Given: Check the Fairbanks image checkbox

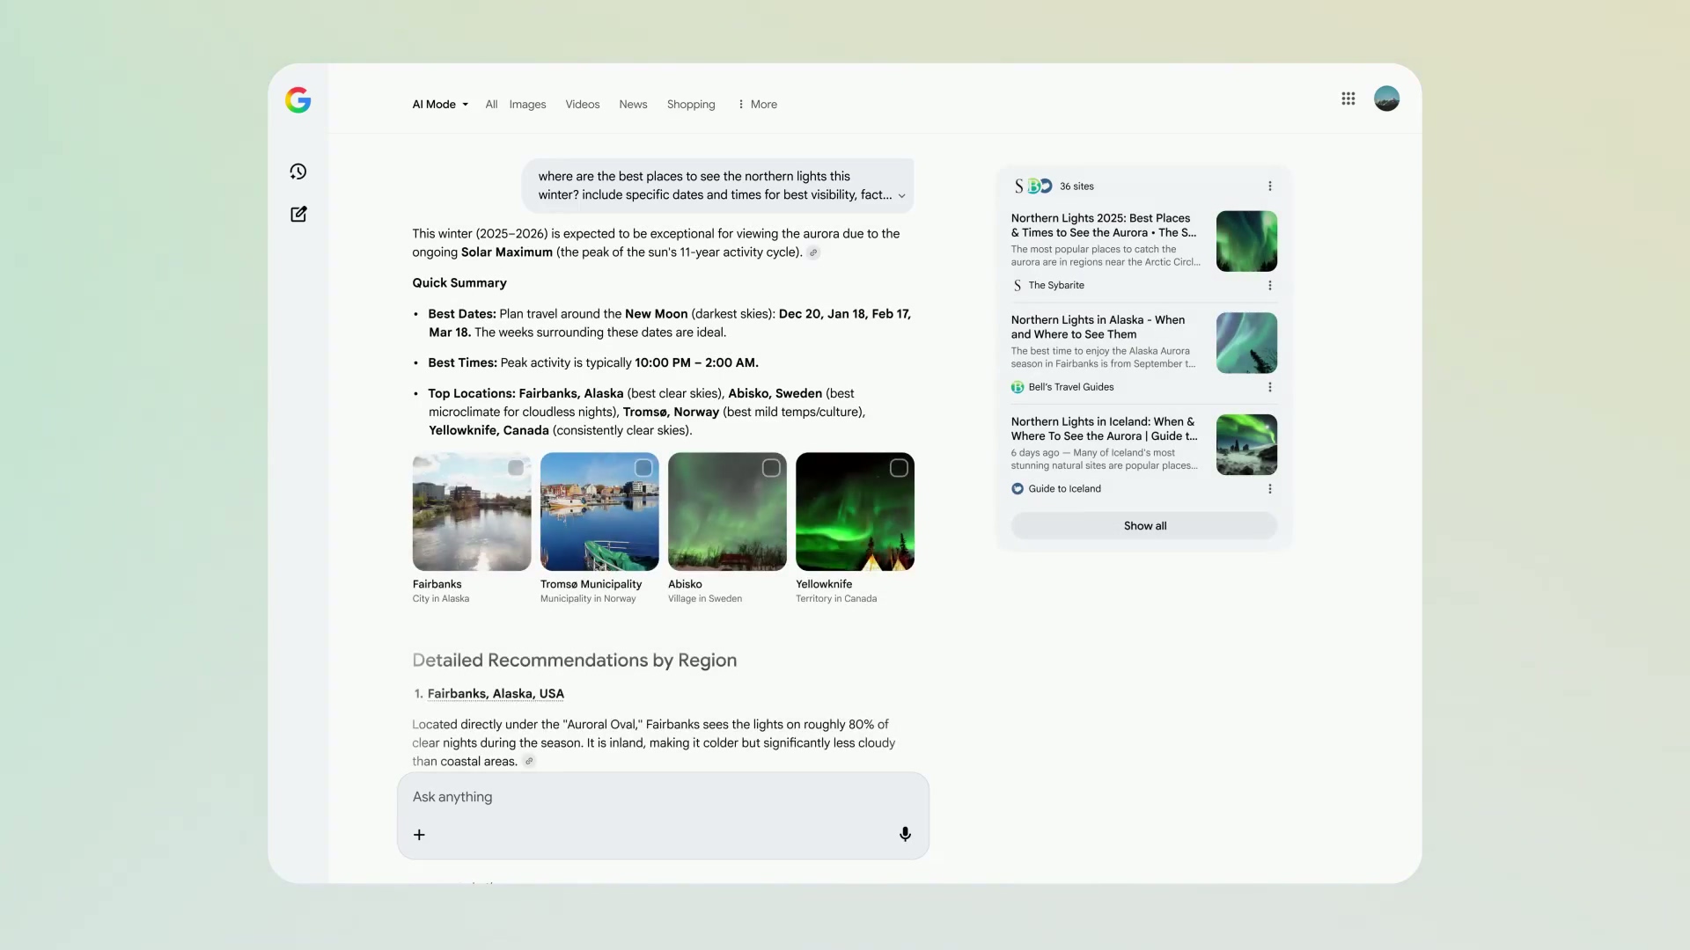Looking at the screenshot, I should coord(516,468).
